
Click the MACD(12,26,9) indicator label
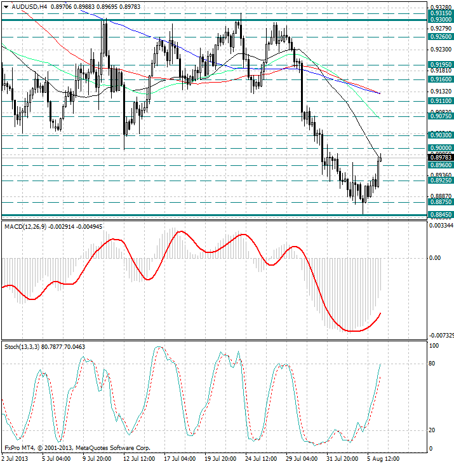coord(25,227)
